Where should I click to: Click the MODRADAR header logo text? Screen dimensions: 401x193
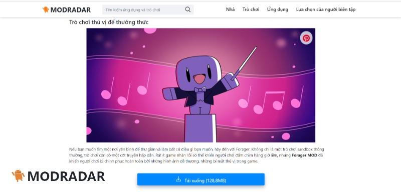[71, 10]
